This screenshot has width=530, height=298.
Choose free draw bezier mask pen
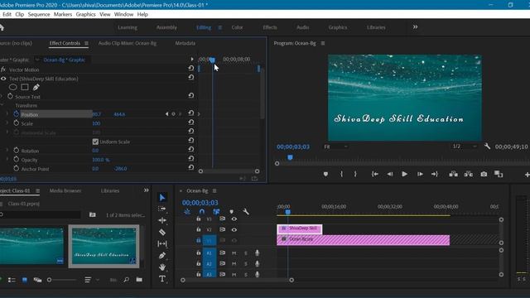coord(36,87)
